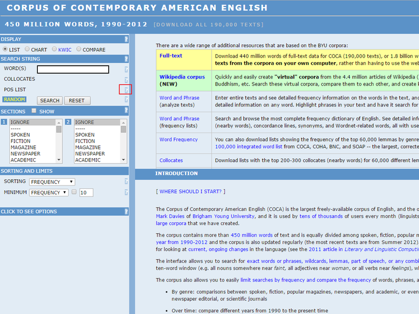Open the Full-text resource link

[171, 56]
